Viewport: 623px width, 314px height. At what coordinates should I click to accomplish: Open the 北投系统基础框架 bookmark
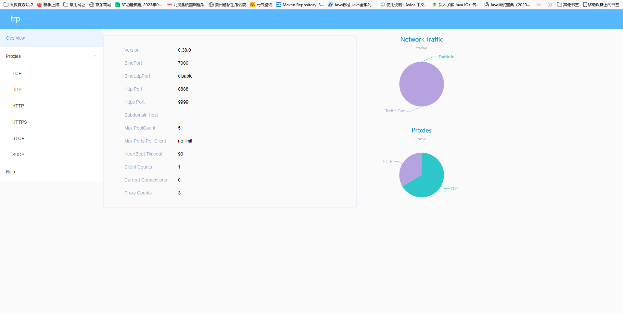185,5
